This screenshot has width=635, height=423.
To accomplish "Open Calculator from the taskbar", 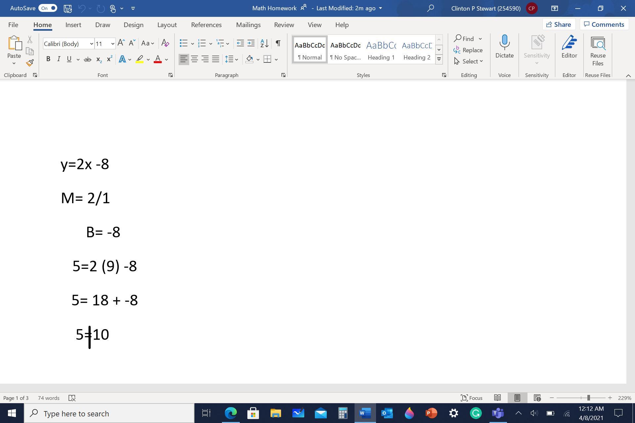I will (343, 413).
